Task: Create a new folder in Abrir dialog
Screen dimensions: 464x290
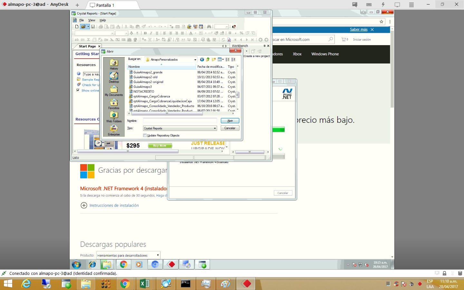Action: coord(214,60)
